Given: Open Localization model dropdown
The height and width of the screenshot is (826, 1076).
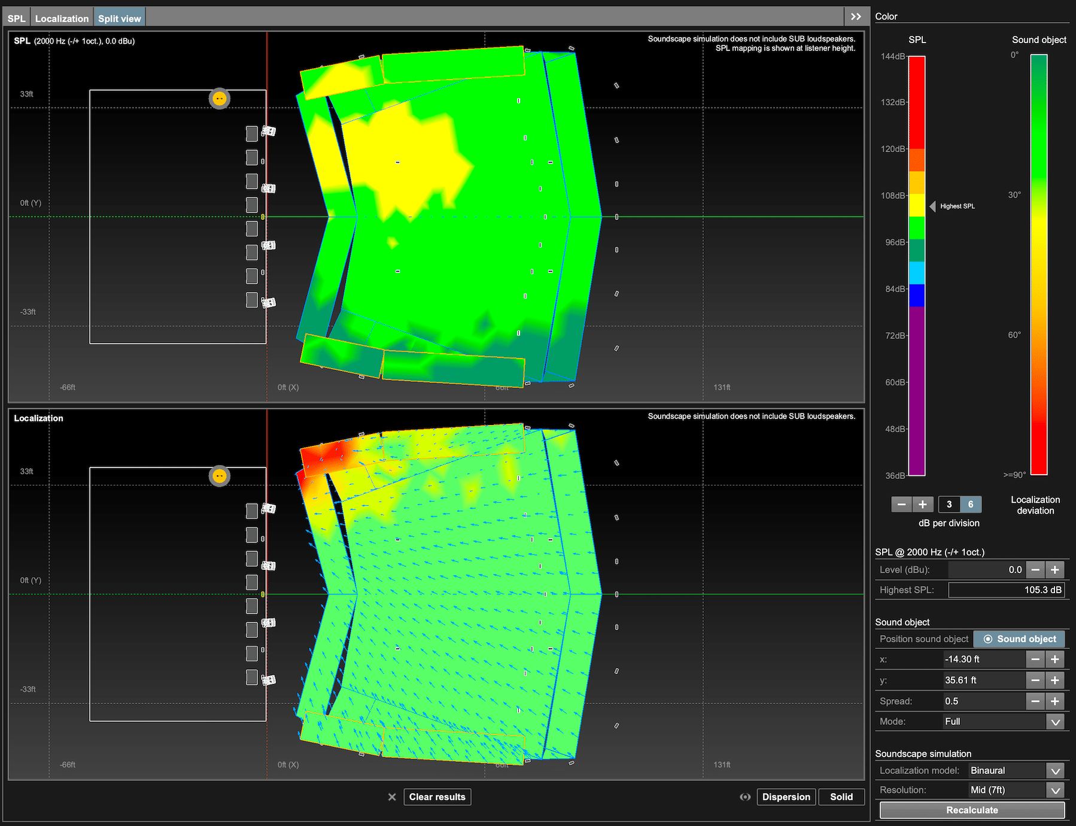Looking at the screenshot, I should 1055,771.
